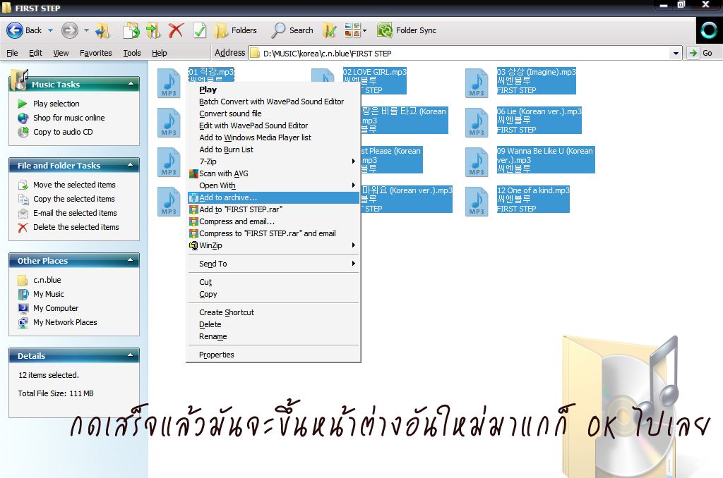723x478 pixels.
Task: Click Copy the selected items
Action: click(x=73, y=199)
